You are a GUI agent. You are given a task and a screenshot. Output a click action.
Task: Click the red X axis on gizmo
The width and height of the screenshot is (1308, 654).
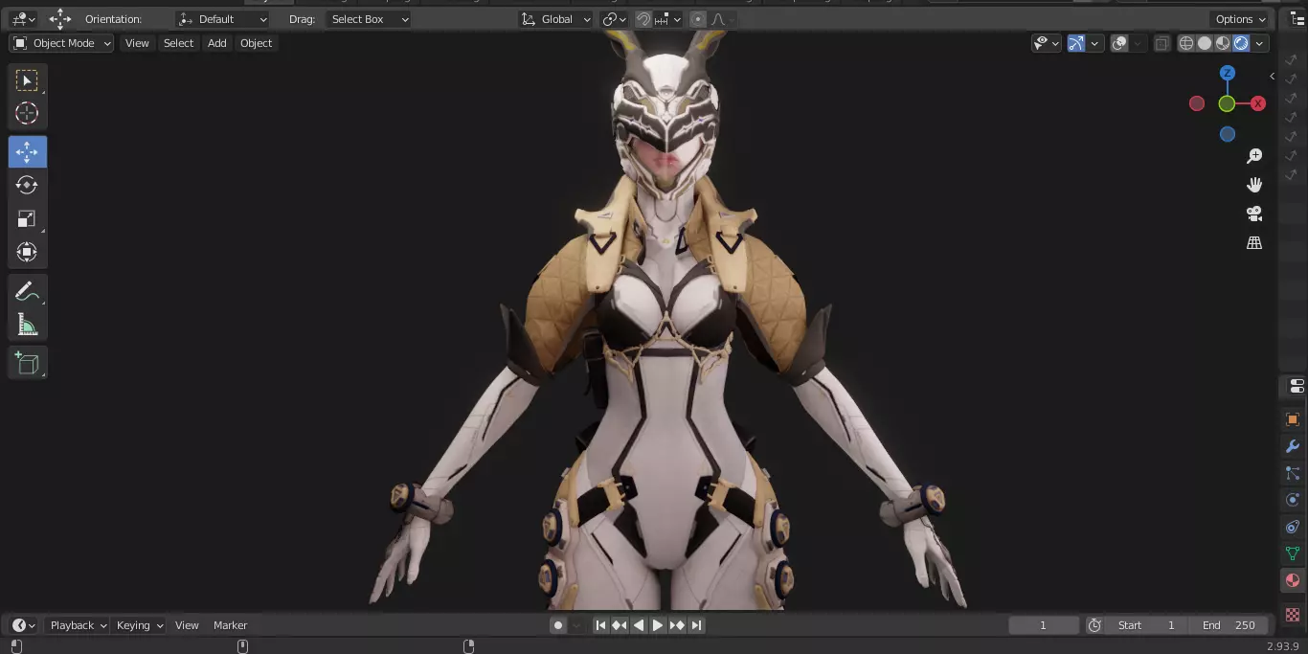[x=1258, y=103]
